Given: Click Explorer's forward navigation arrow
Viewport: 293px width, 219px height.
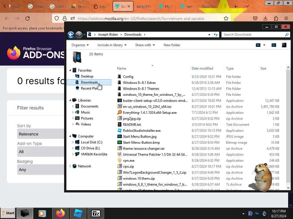Looking at the screenshot, I should coord(79,35).
